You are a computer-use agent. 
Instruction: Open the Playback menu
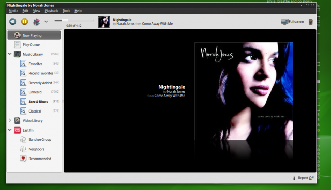point(51,11)
